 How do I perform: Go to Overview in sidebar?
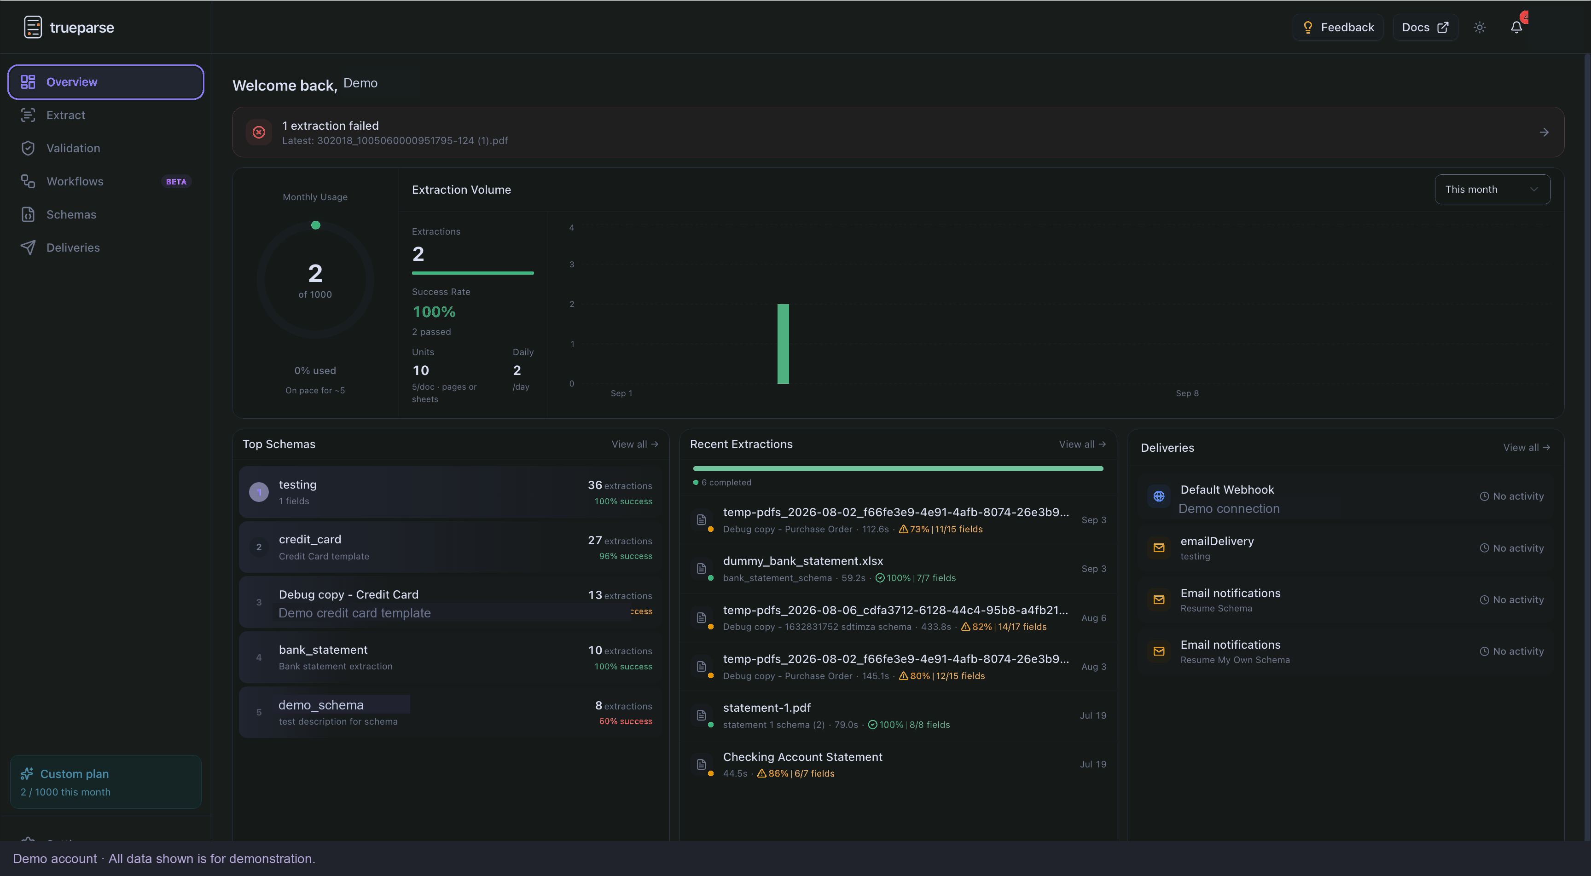pyautogui.click(x=105, y=82)
